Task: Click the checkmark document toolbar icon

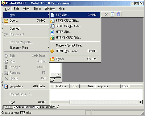Action: pos(113,14)
